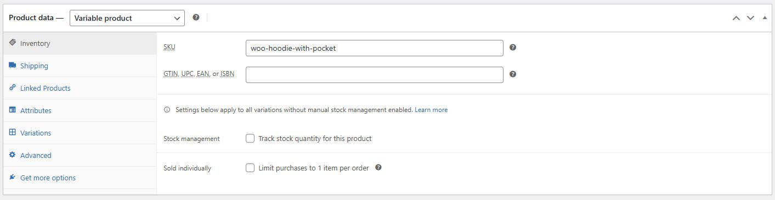Switch to the Shipping tab
This screenshot has width=775, height=200.
80,66
